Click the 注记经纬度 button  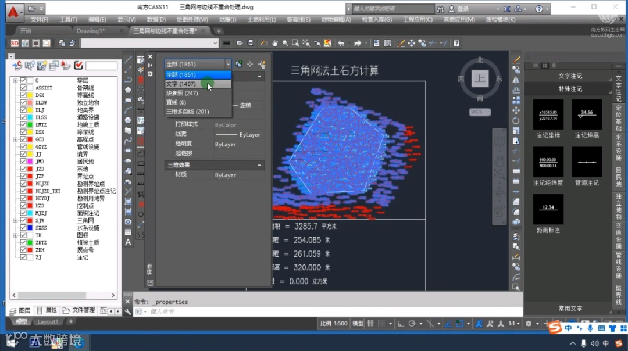(548, 167)
